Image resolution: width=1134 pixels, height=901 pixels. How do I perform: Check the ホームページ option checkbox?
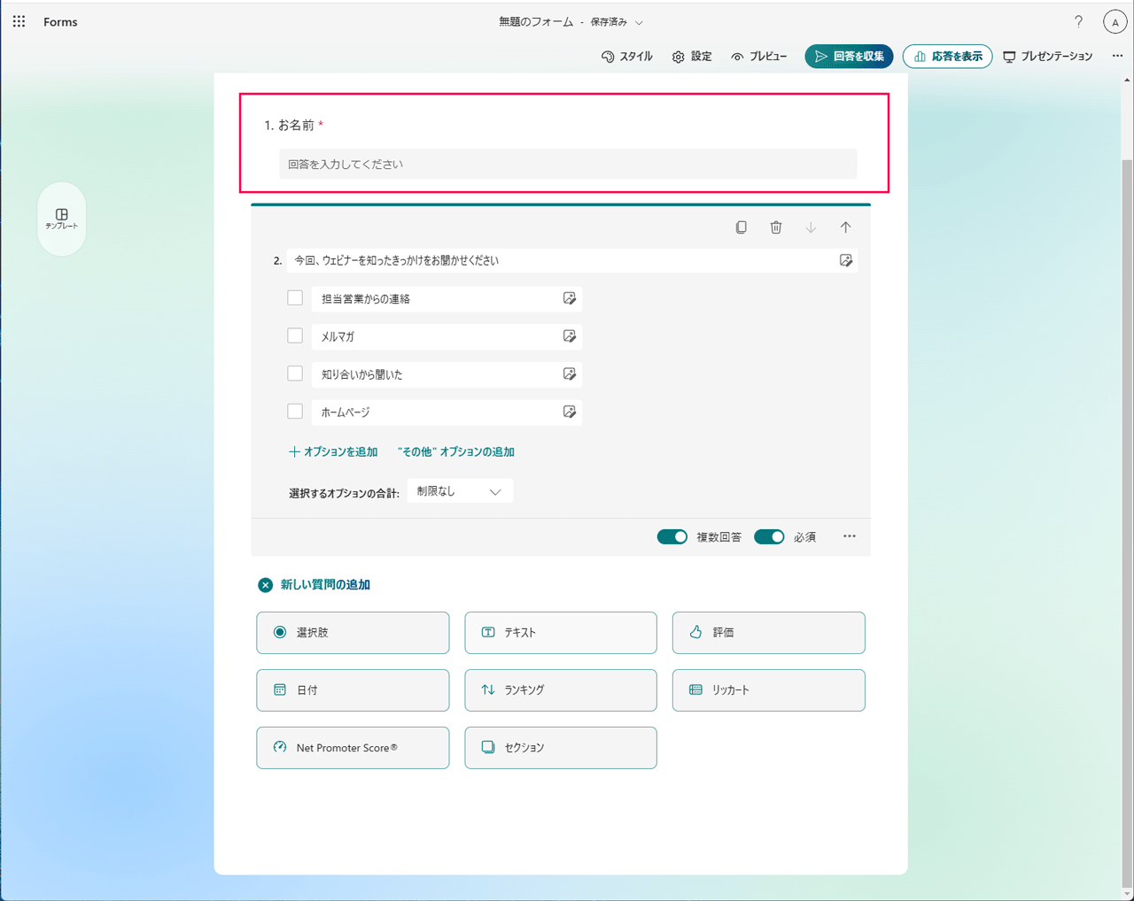295,411
